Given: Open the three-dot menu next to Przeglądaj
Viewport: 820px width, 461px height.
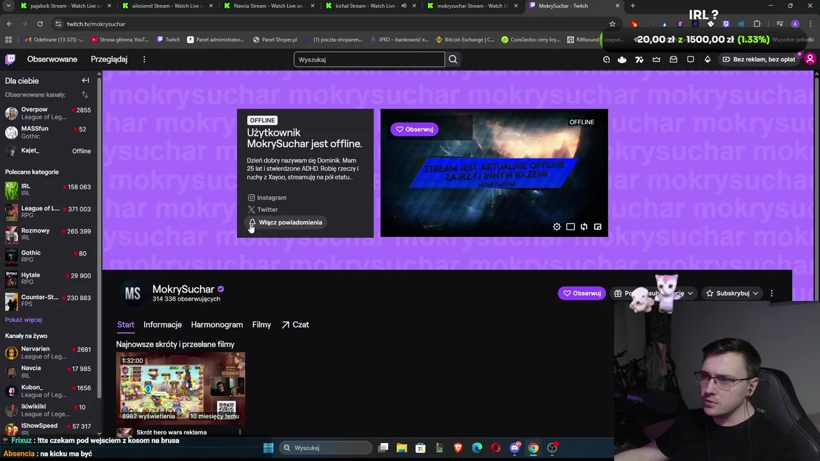Looking at the screenshot, I should coord(144,60).
